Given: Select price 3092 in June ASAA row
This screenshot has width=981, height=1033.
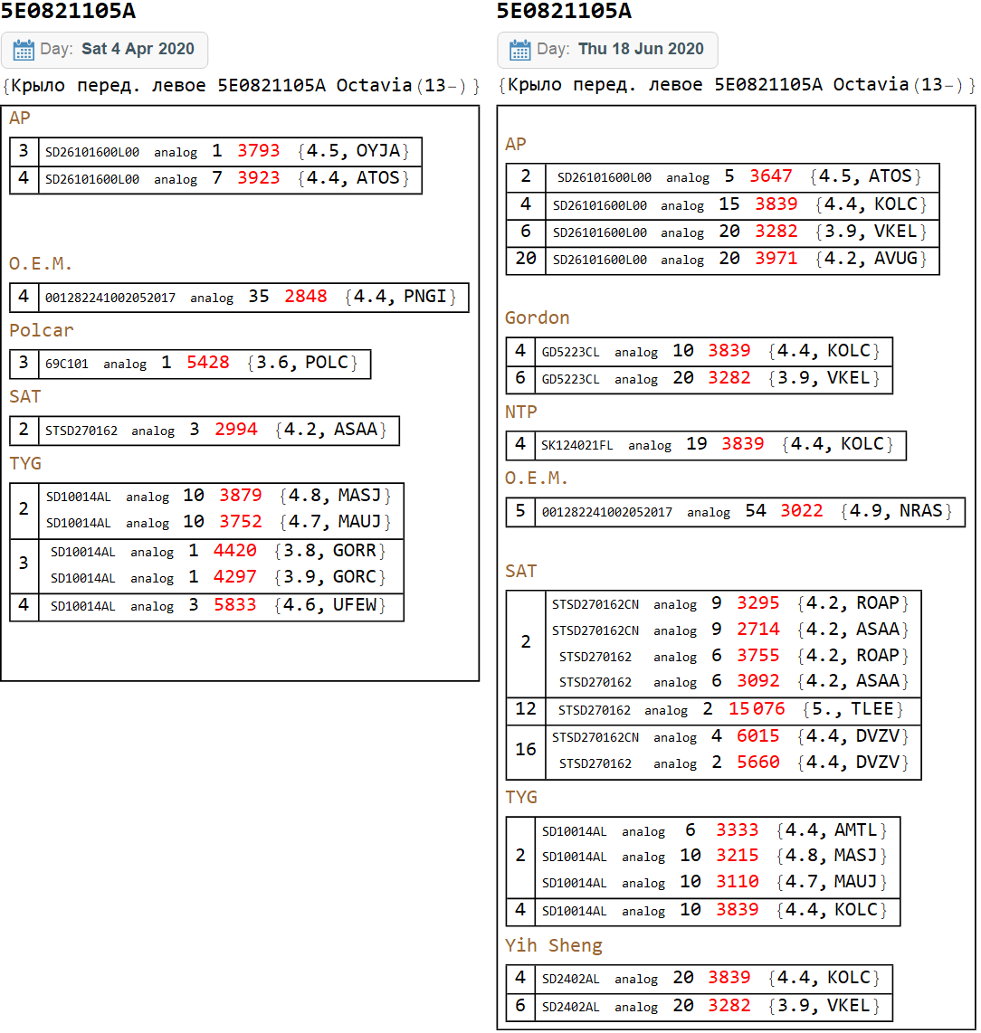Looking at the screenshot, I should pyautogui.click(x=758, y=681).
